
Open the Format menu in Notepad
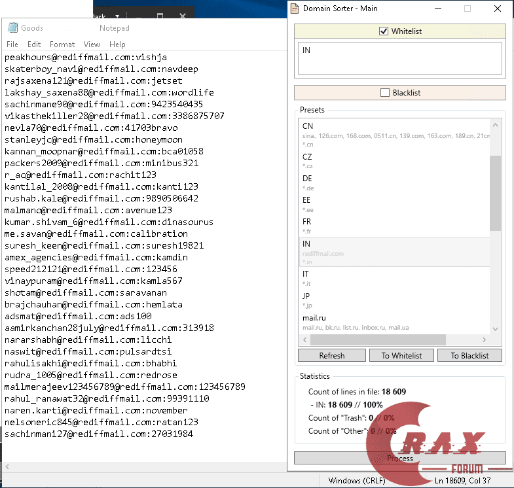click(62, 44)
